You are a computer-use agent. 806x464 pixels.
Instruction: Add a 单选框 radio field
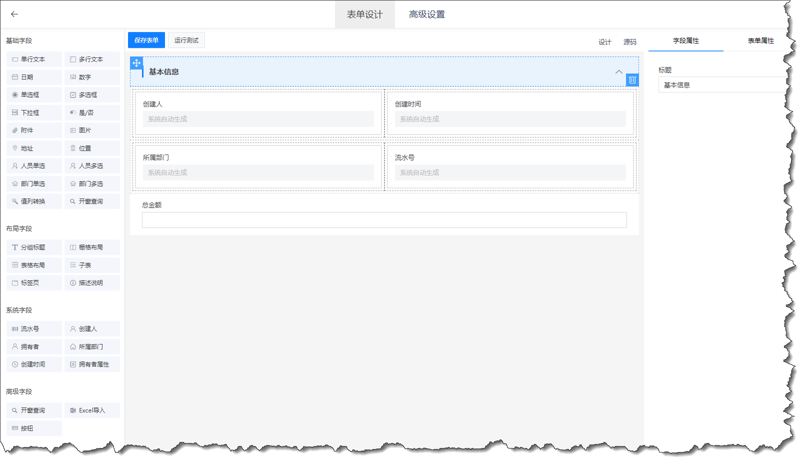click(x=34, y=94)
